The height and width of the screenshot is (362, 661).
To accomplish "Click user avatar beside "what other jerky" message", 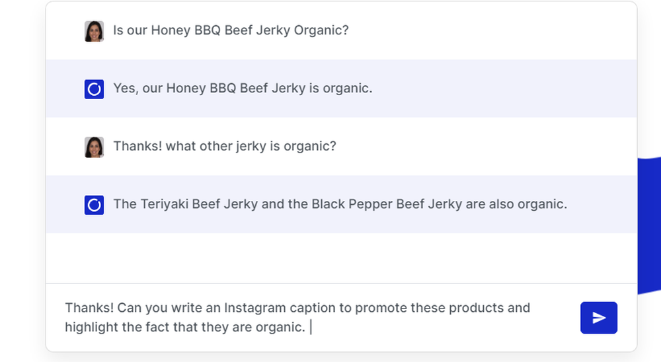I will click(x=94, y=147).
